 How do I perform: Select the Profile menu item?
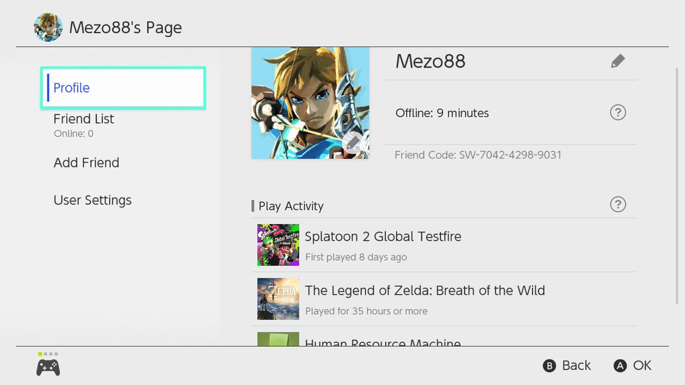tap(123, 88)
